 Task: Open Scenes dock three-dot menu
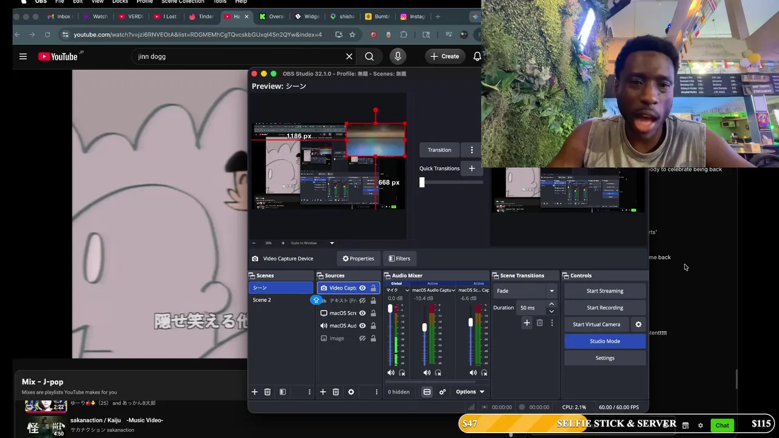[309, 392]
